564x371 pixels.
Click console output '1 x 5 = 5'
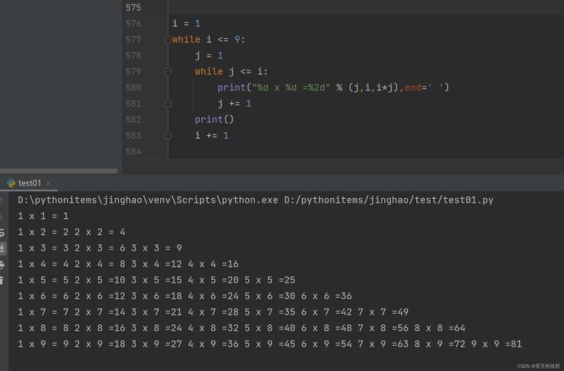(43, 280)
